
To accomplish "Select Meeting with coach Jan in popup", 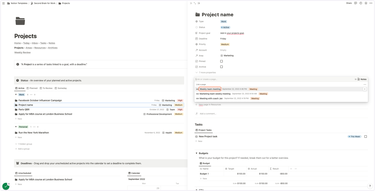I will (211, 98).
